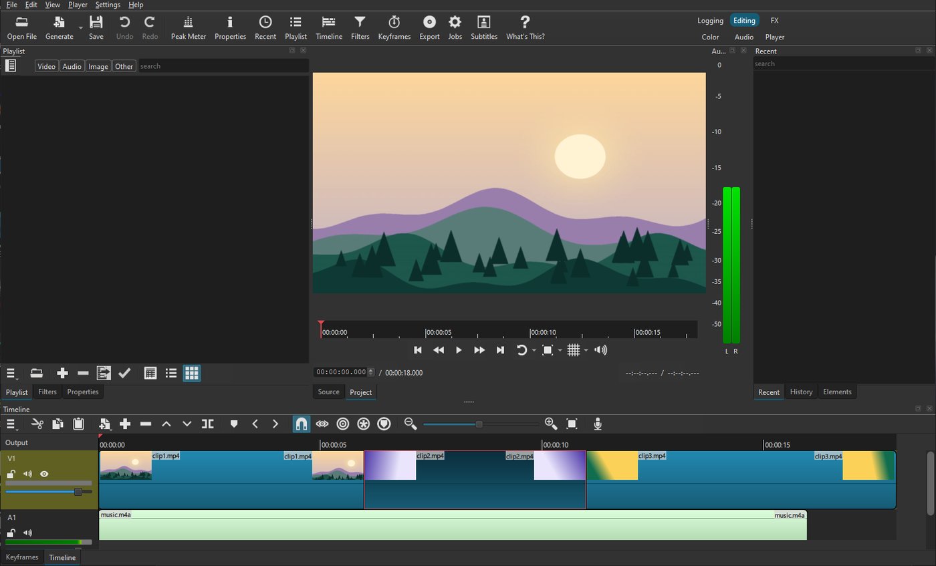
Task: Open the Peak Meter panel
Action: click(188, 28)
